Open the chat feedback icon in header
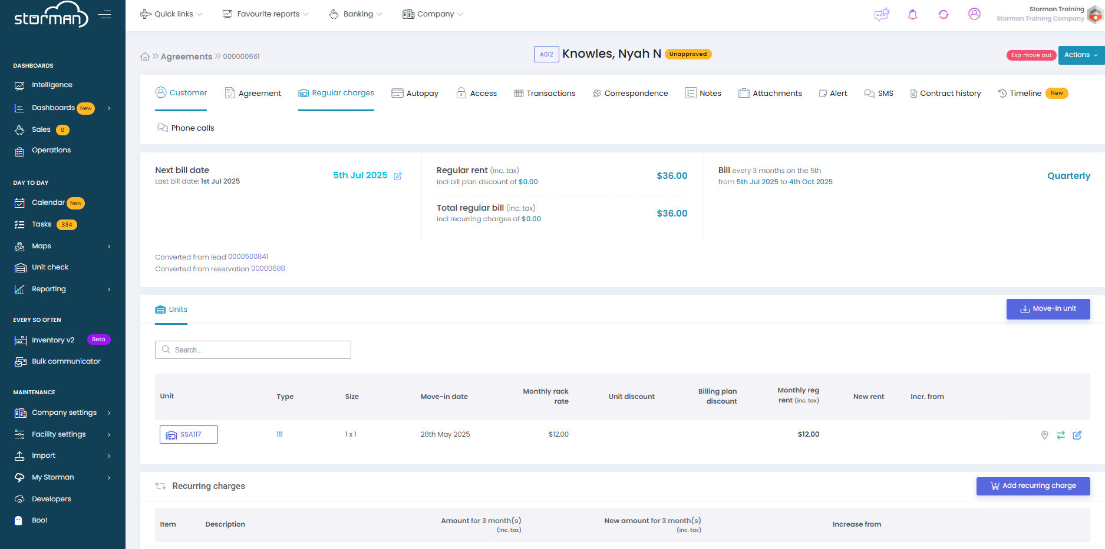Screen dimensions: 1105x549 click(881, 14)
